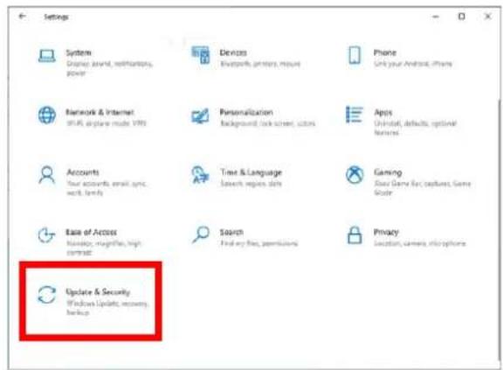503x370 pixels.
Task: Select the Gaming category title
Action: (x=388, y=172)
